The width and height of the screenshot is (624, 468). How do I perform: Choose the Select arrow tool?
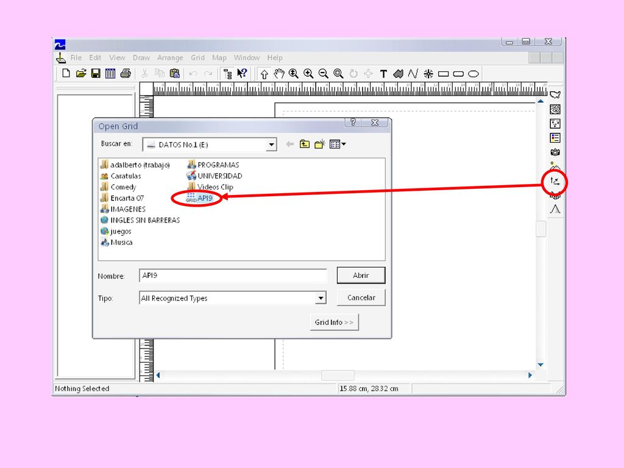coord(264,74)
